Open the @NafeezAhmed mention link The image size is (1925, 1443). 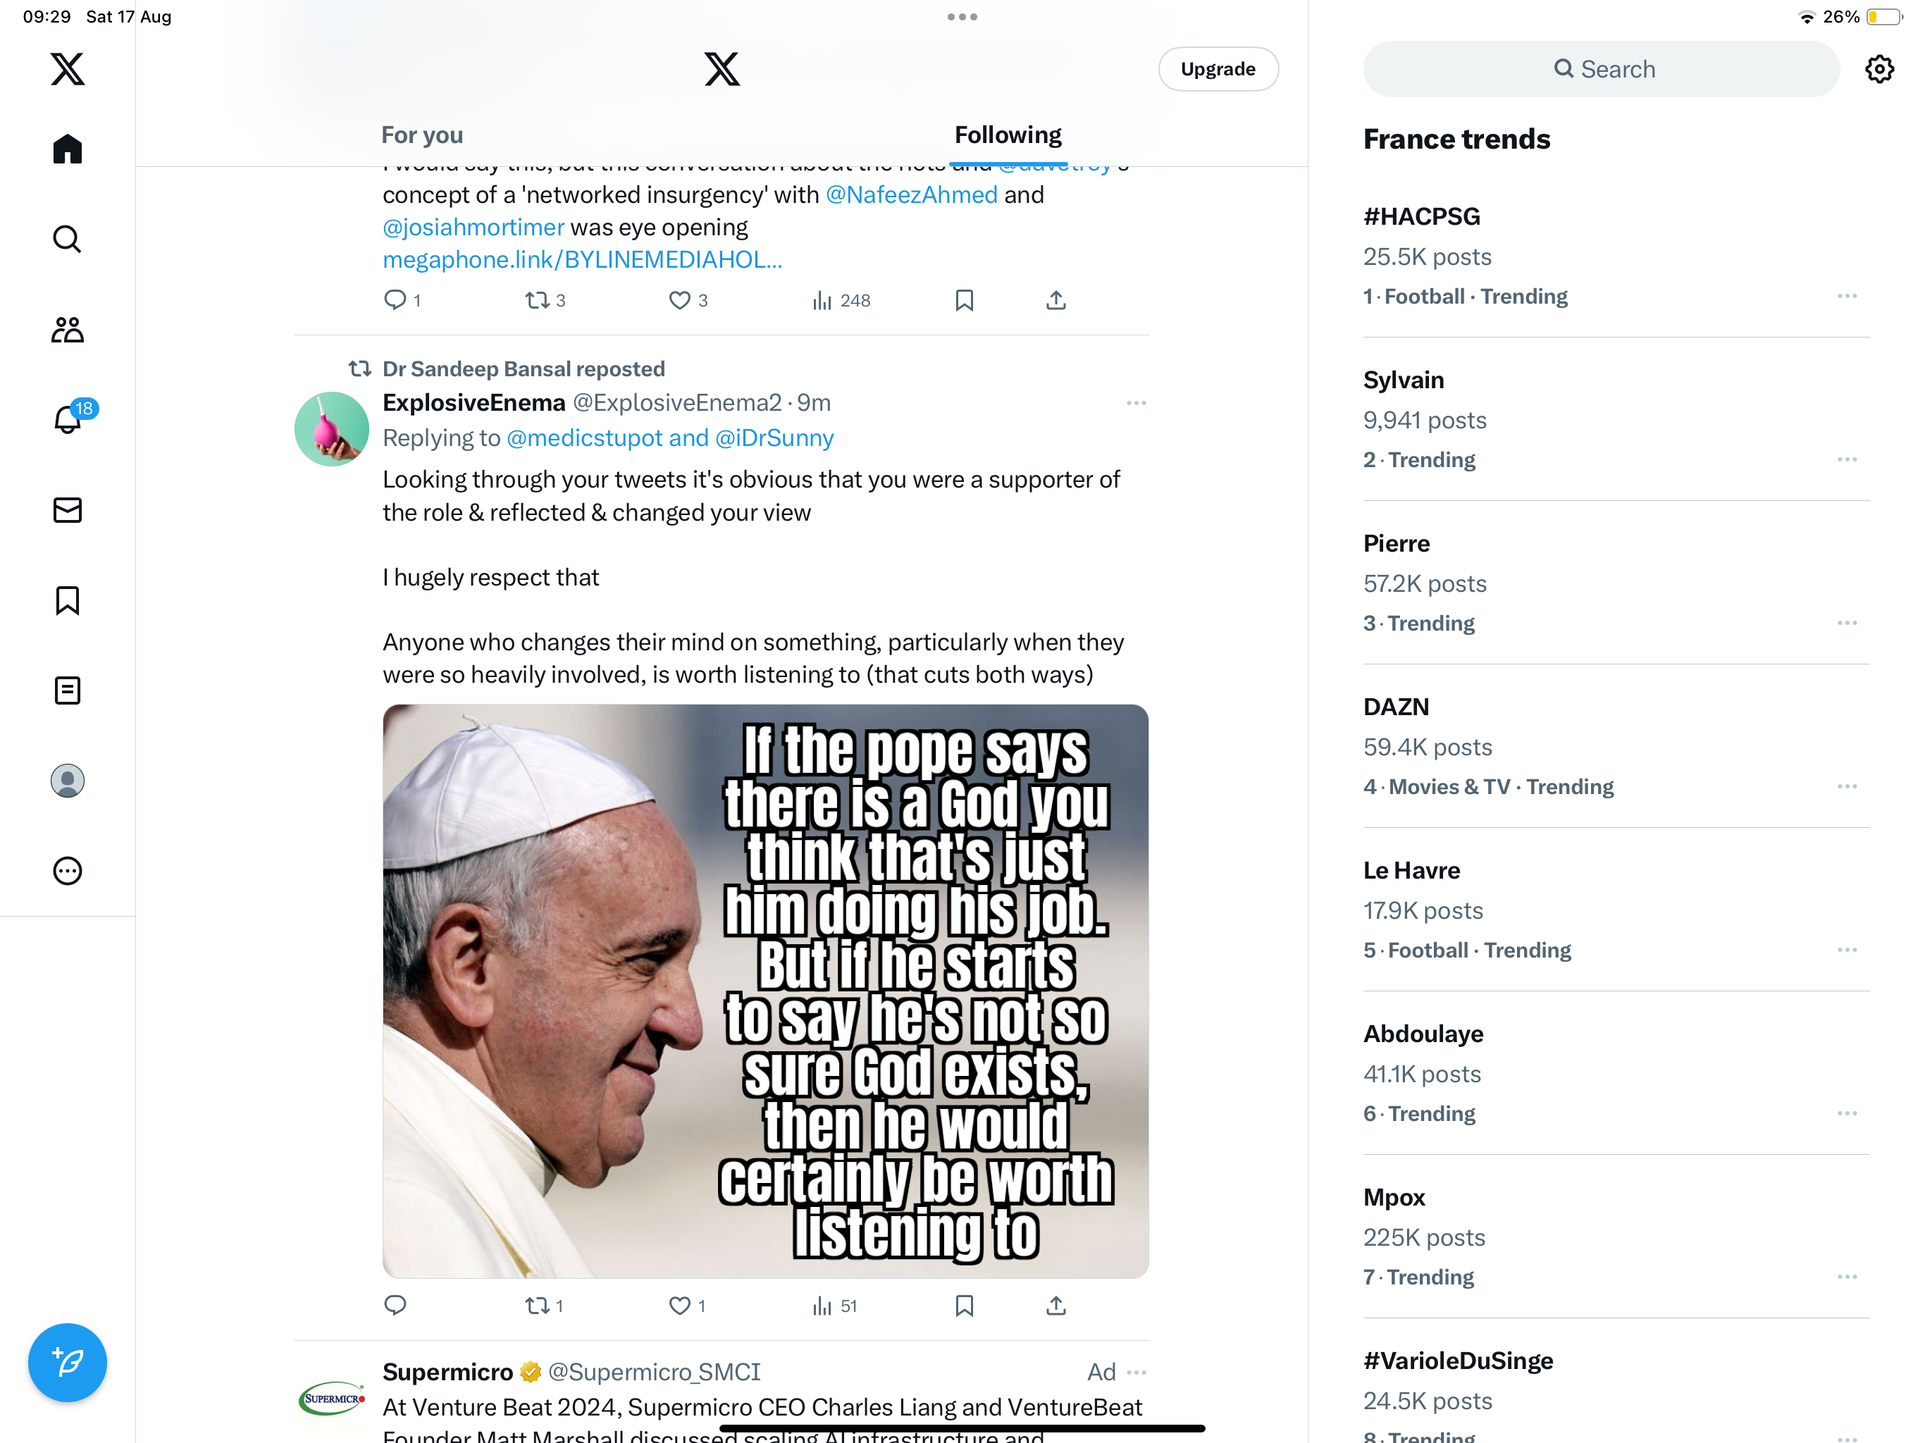911,194
